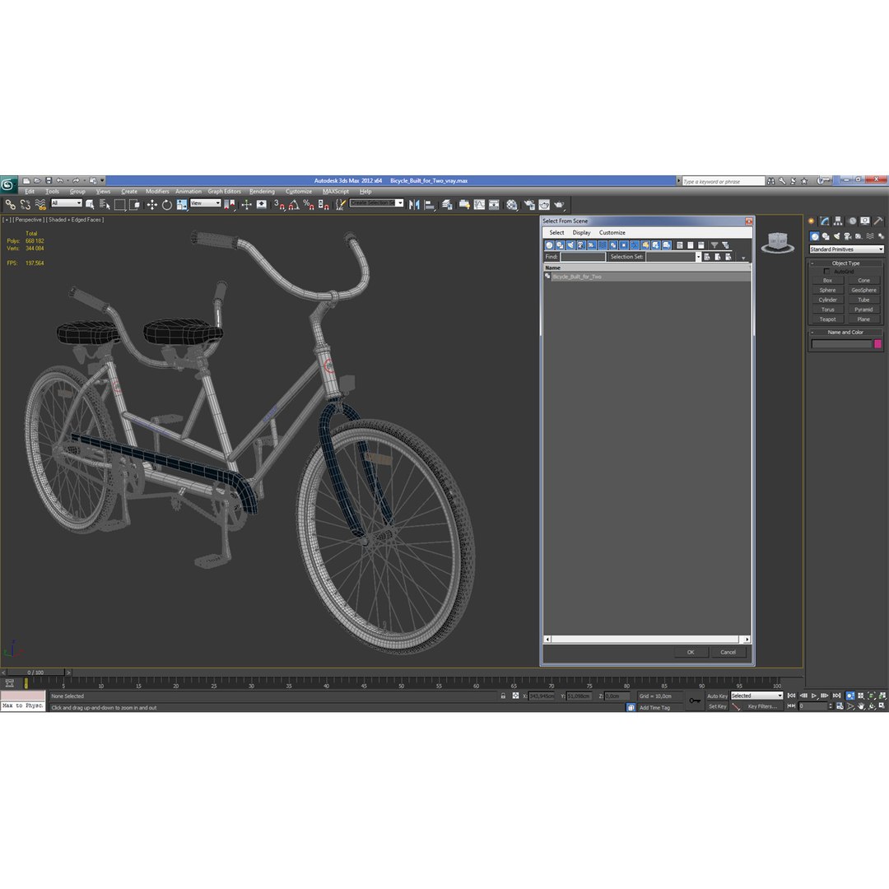This screenshot has height=889, width=889.
Task: Toggle the Auto Key mode
Action: click(x=717, y=696)
